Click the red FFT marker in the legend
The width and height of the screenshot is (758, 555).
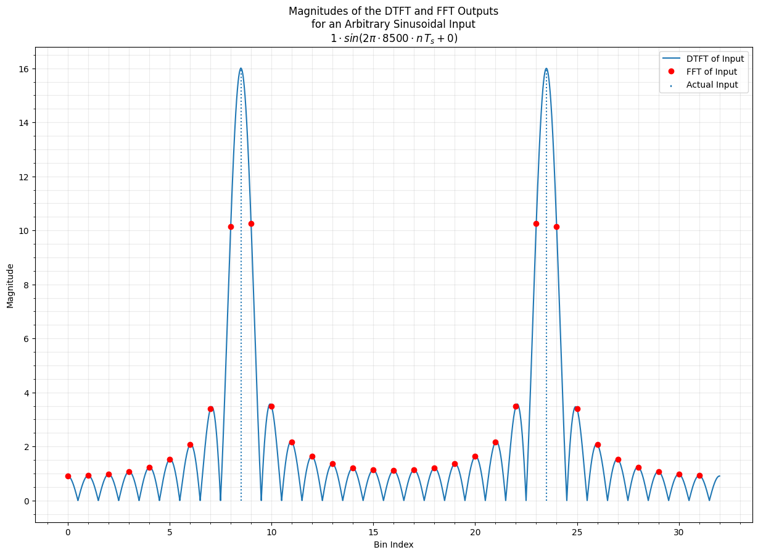click(671, 72)
